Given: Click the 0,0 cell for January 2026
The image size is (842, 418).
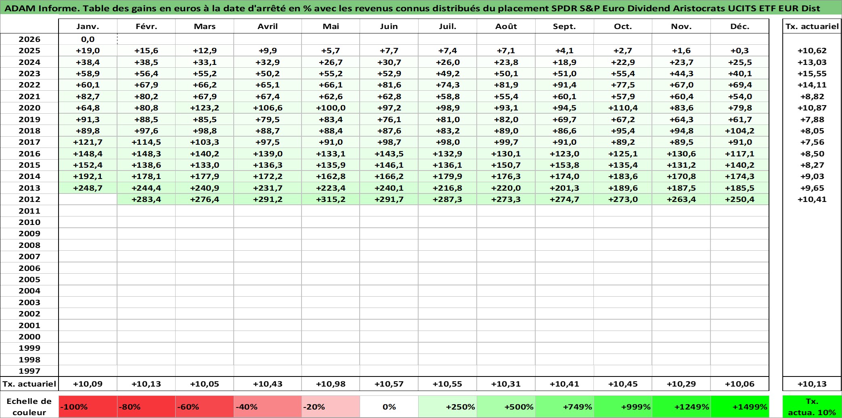Looking at the screenshot, I should (88, 39).
